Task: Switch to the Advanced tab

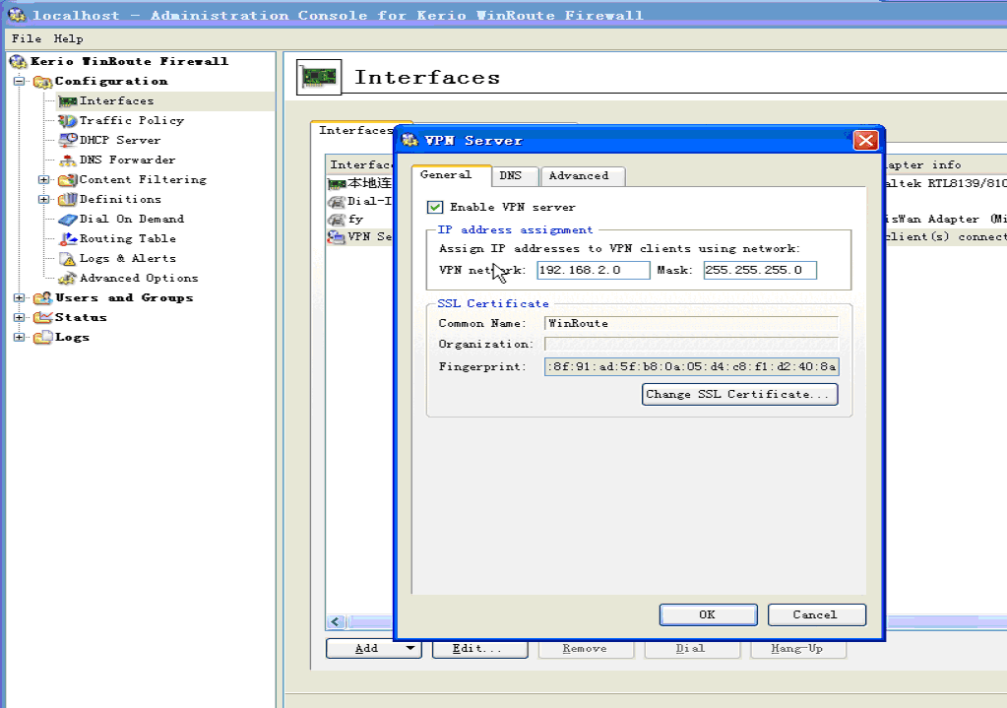Action: pyautogui.click(x=579, y=175)
